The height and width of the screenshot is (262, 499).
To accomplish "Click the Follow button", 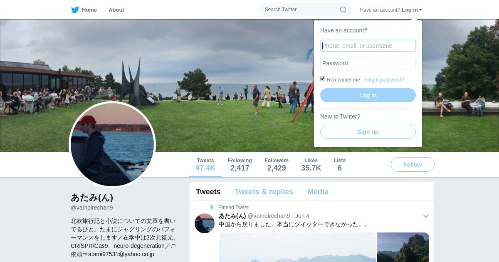I will click(x=413, y=165).
